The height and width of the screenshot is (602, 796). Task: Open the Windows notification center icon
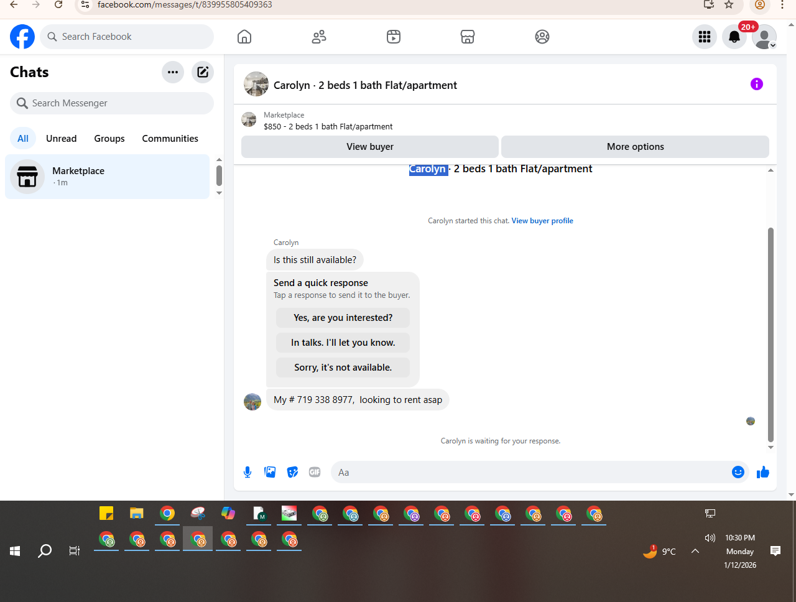pyautogui.click(x=775, y=551)
